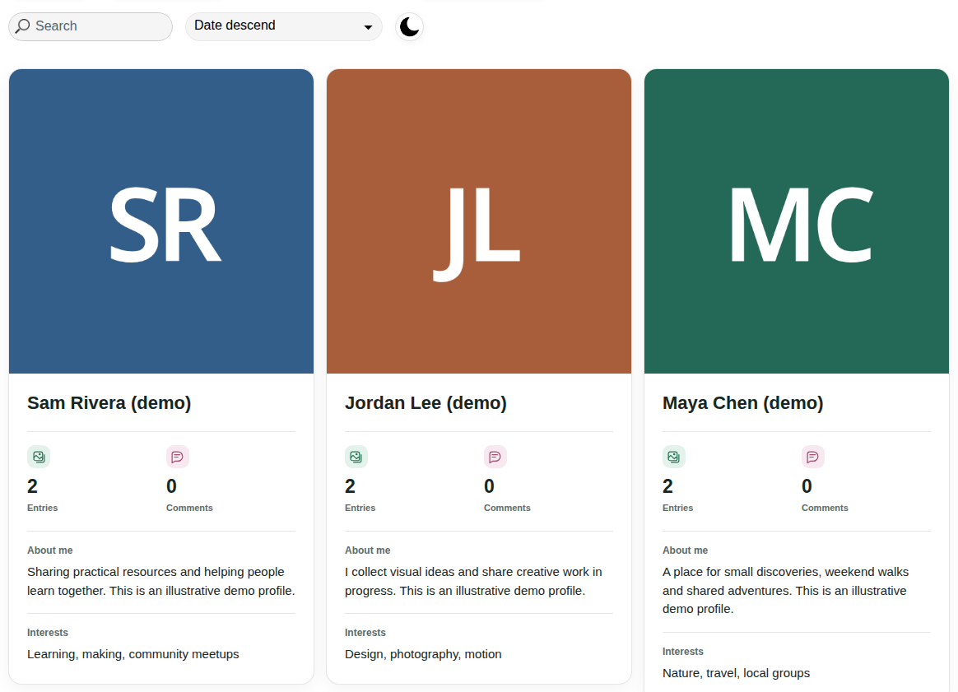Click the Interests heading on Maya Chen's card
The width and height of the screenshot is (958, 692).
(x=683, y=652)
